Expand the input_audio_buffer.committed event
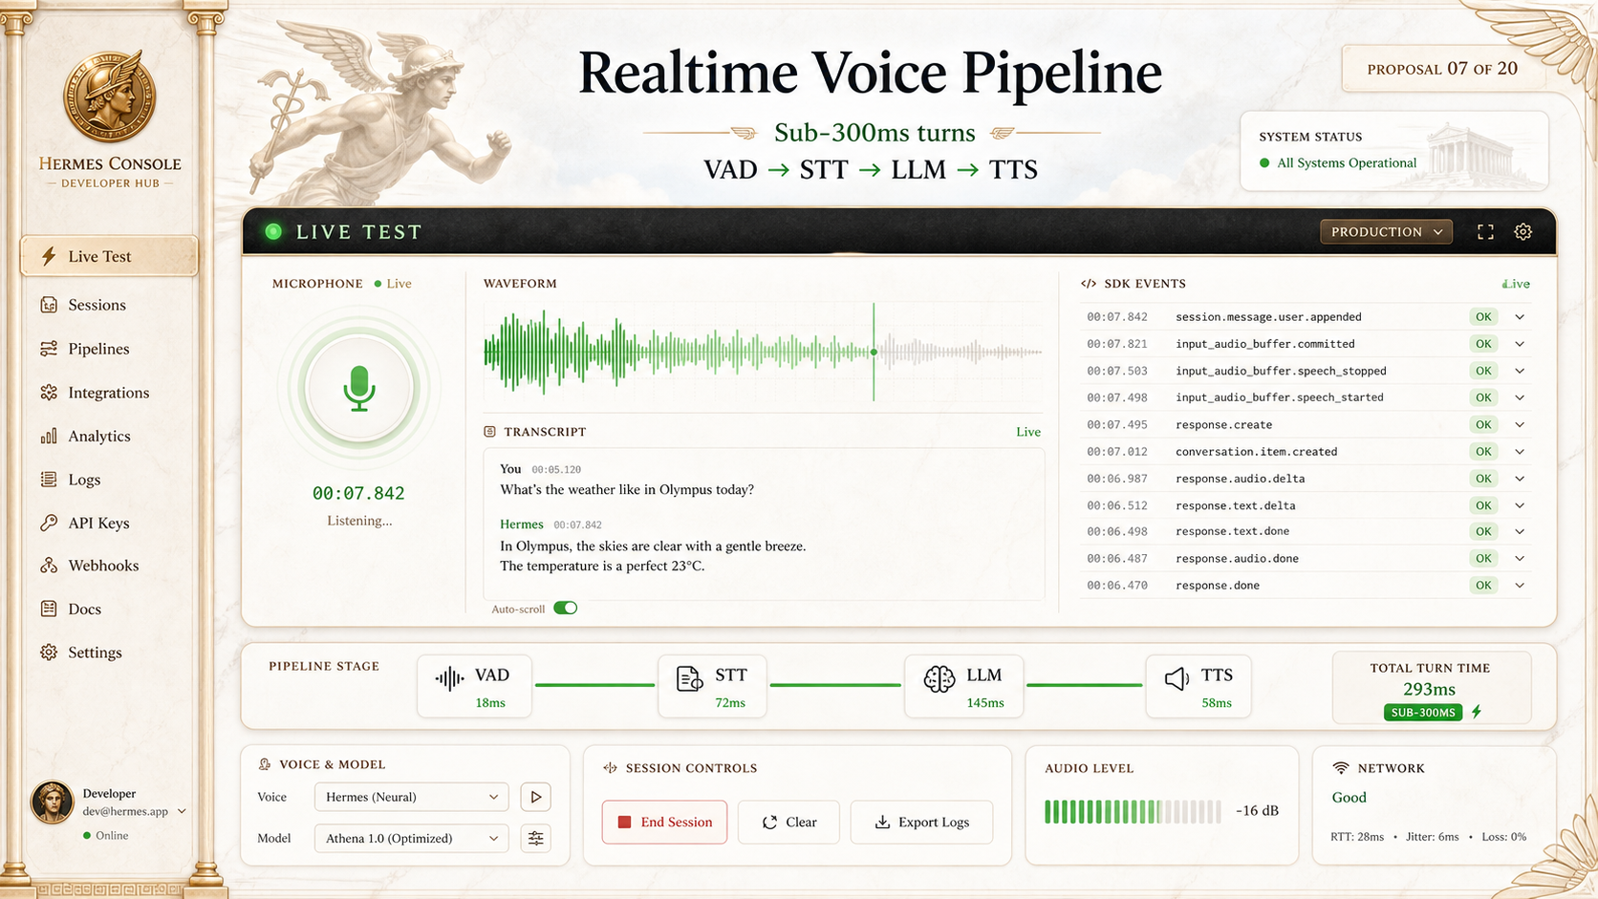 point(1520,344)
